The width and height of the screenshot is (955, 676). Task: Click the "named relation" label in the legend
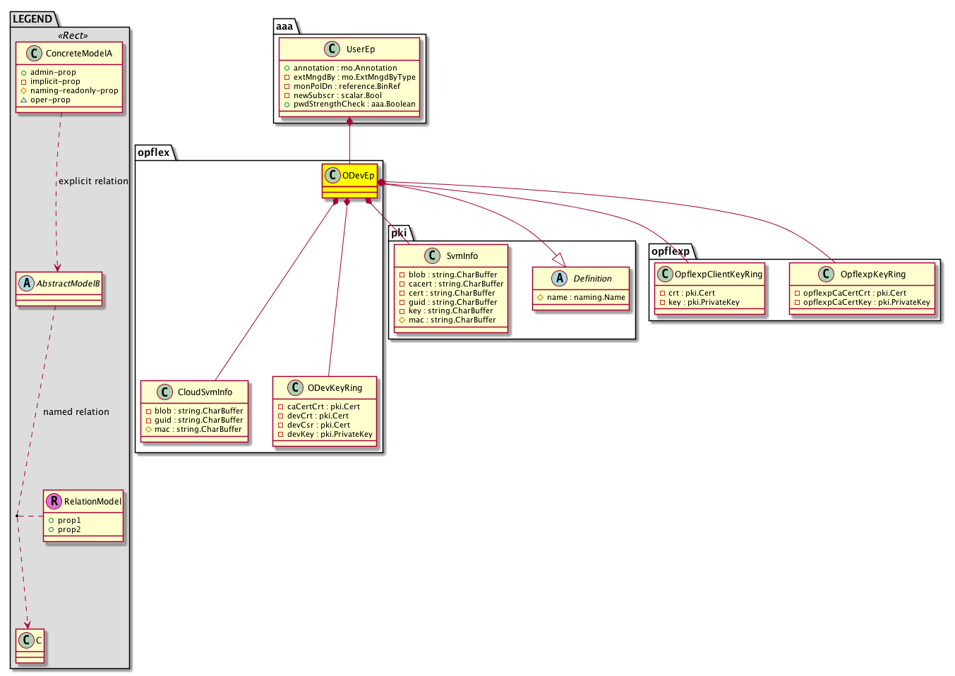coord(76,412)
